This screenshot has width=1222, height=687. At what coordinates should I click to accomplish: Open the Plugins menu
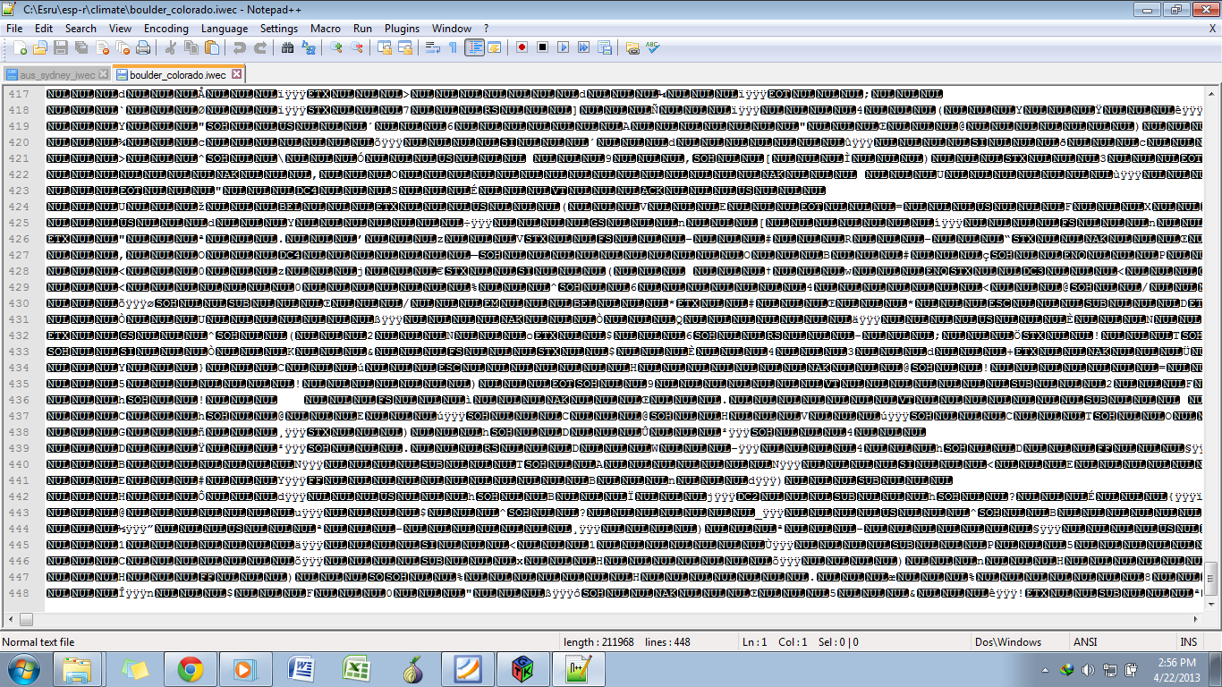[x=402, y=29]
